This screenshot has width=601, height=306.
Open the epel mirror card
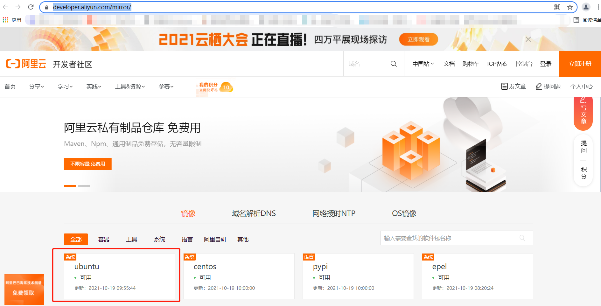click(x=478, y=276)
